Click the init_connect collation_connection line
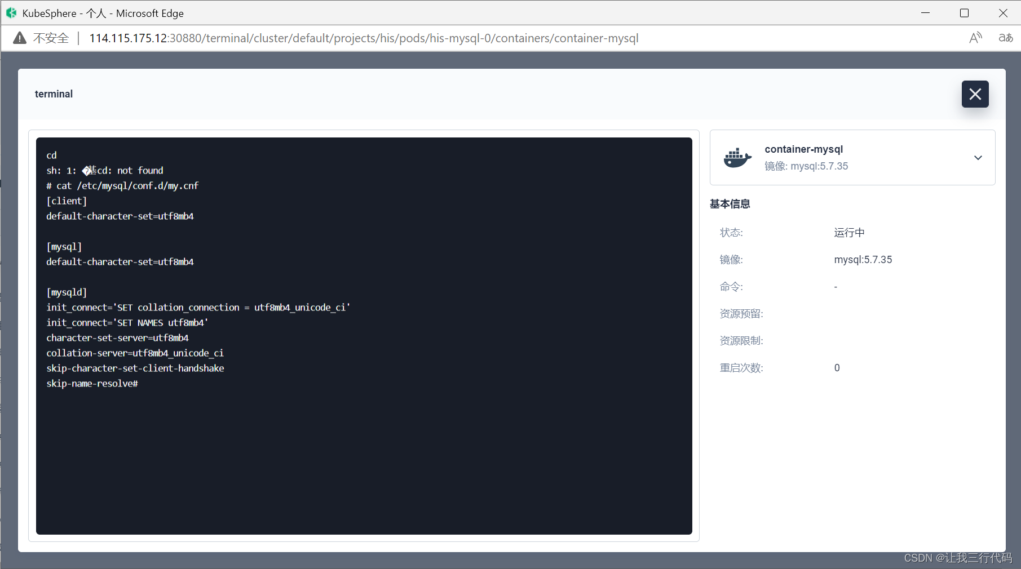This screenshot has width=1021, height=569. [198, 308]
